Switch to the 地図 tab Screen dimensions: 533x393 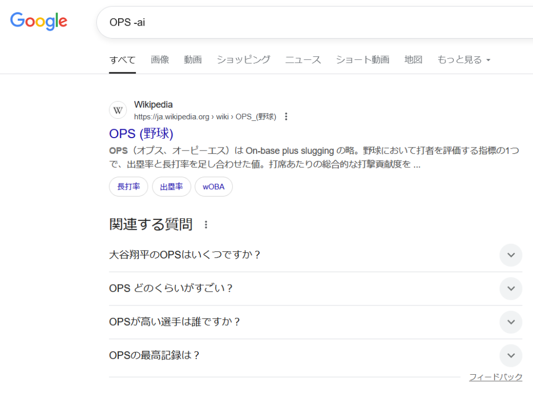(413, 60)
